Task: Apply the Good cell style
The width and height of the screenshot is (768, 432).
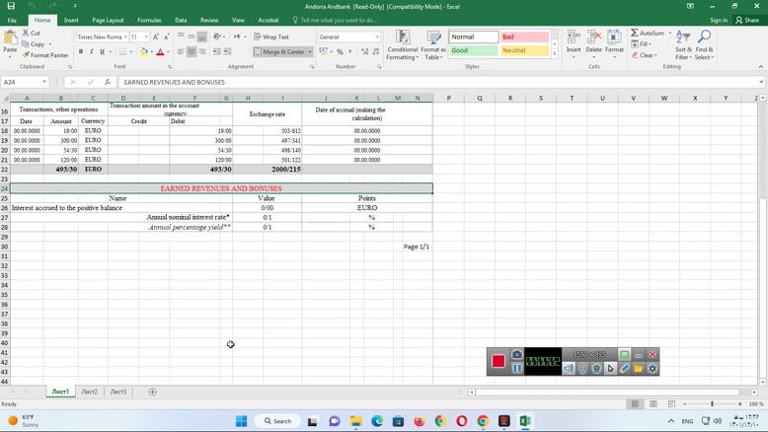Action: pos(474,50)
